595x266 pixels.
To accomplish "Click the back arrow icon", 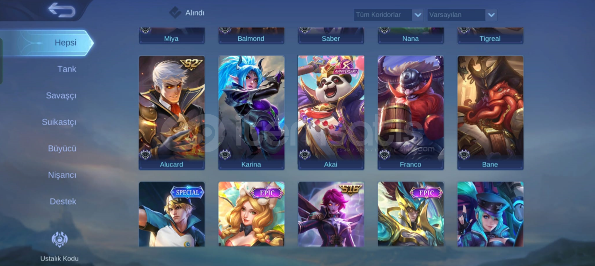I will coord(62,10).
